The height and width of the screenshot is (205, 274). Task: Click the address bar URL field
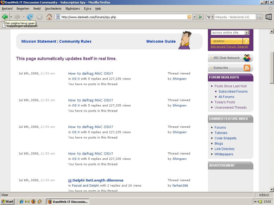click(x=124, y=17)
